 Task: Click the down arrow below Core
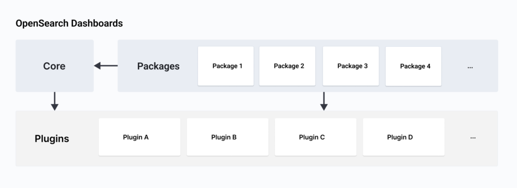55,101
